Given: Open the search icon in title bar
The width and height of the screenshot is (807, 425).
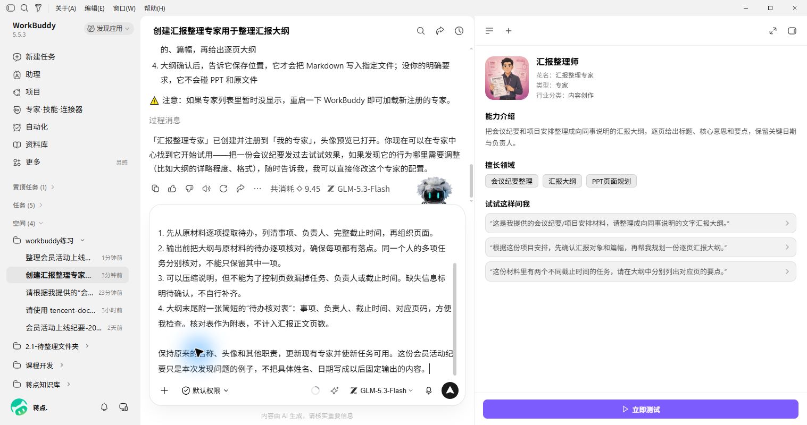Looking at the screenshot, I should point(24,8).
